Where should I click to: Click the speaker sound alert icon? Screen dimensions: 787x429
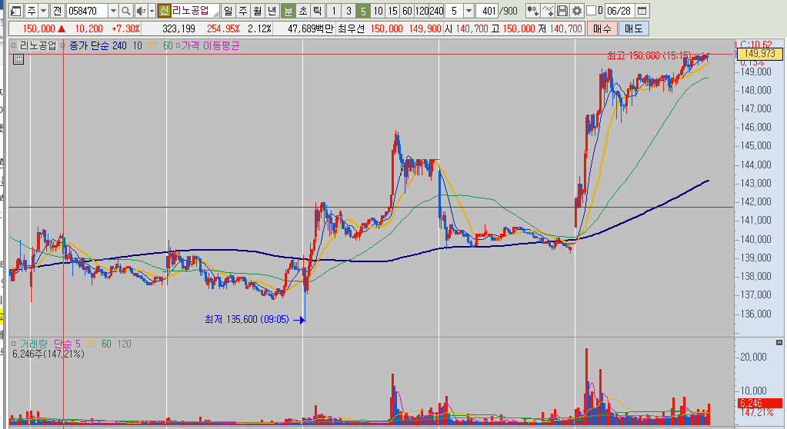click(x=141, y=11)
